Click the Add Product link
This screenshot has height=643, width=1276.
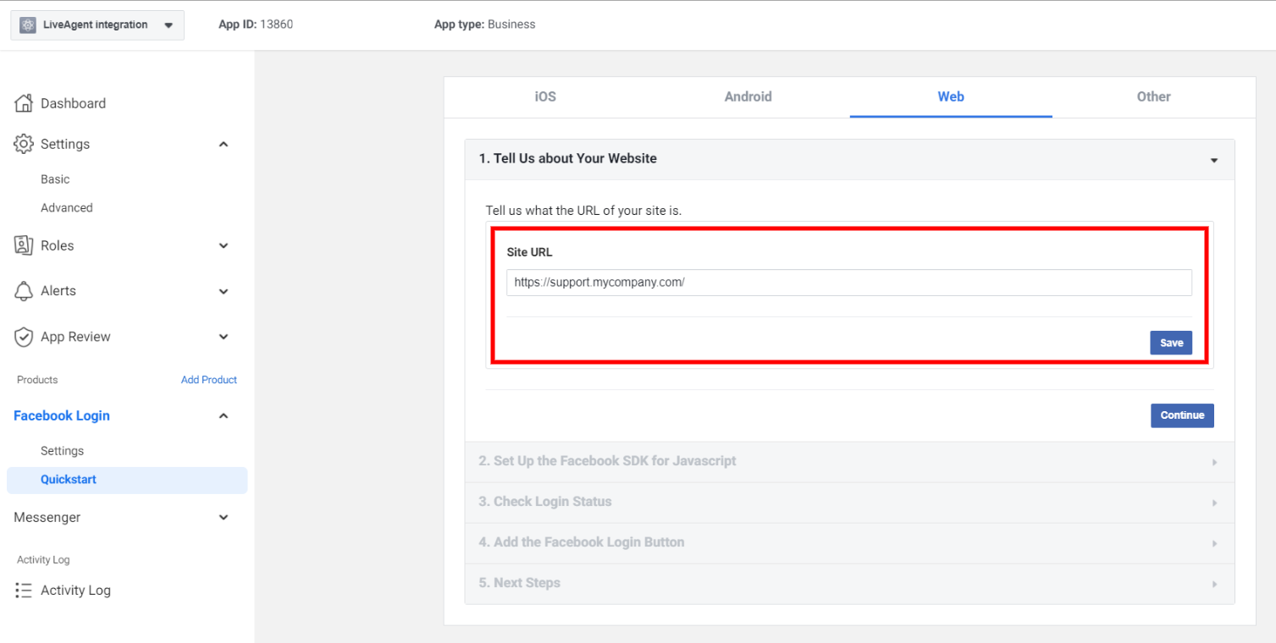pyautogui.click(x=208, y=379)
